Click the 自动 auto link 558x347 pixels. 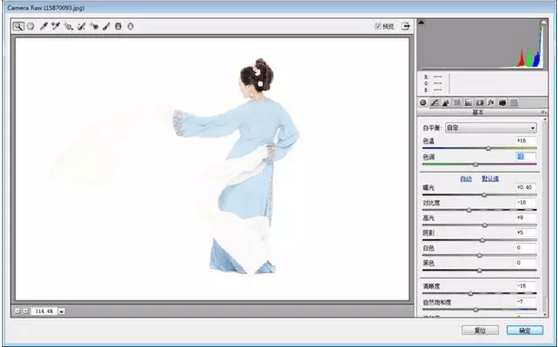pyautogui.click(x=466, y=179)
